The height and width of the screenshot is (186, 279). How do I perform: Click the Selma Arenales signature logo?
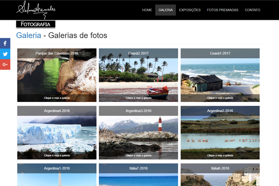pos(36,10)
